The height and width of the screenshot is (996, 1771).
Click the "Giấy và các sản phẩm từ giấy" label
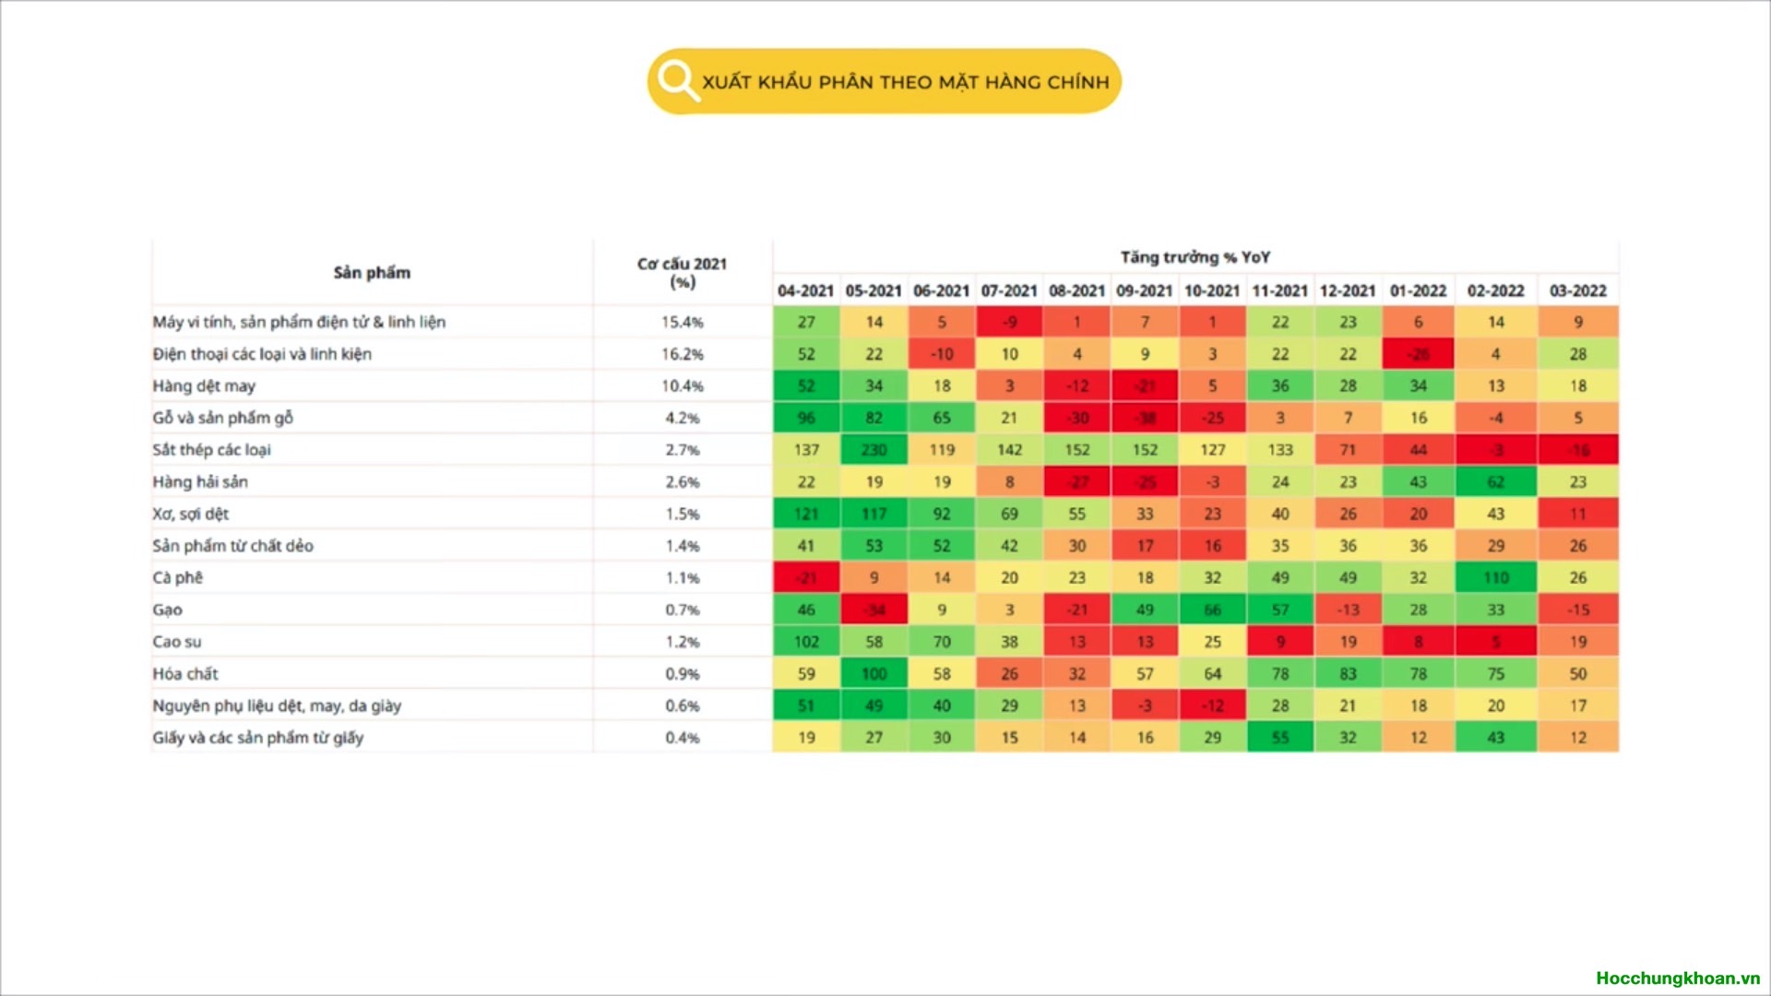258,738
